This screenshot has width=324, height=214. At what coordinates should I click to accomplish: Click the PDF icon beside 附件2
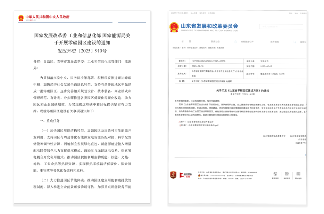tap(180, 125)
